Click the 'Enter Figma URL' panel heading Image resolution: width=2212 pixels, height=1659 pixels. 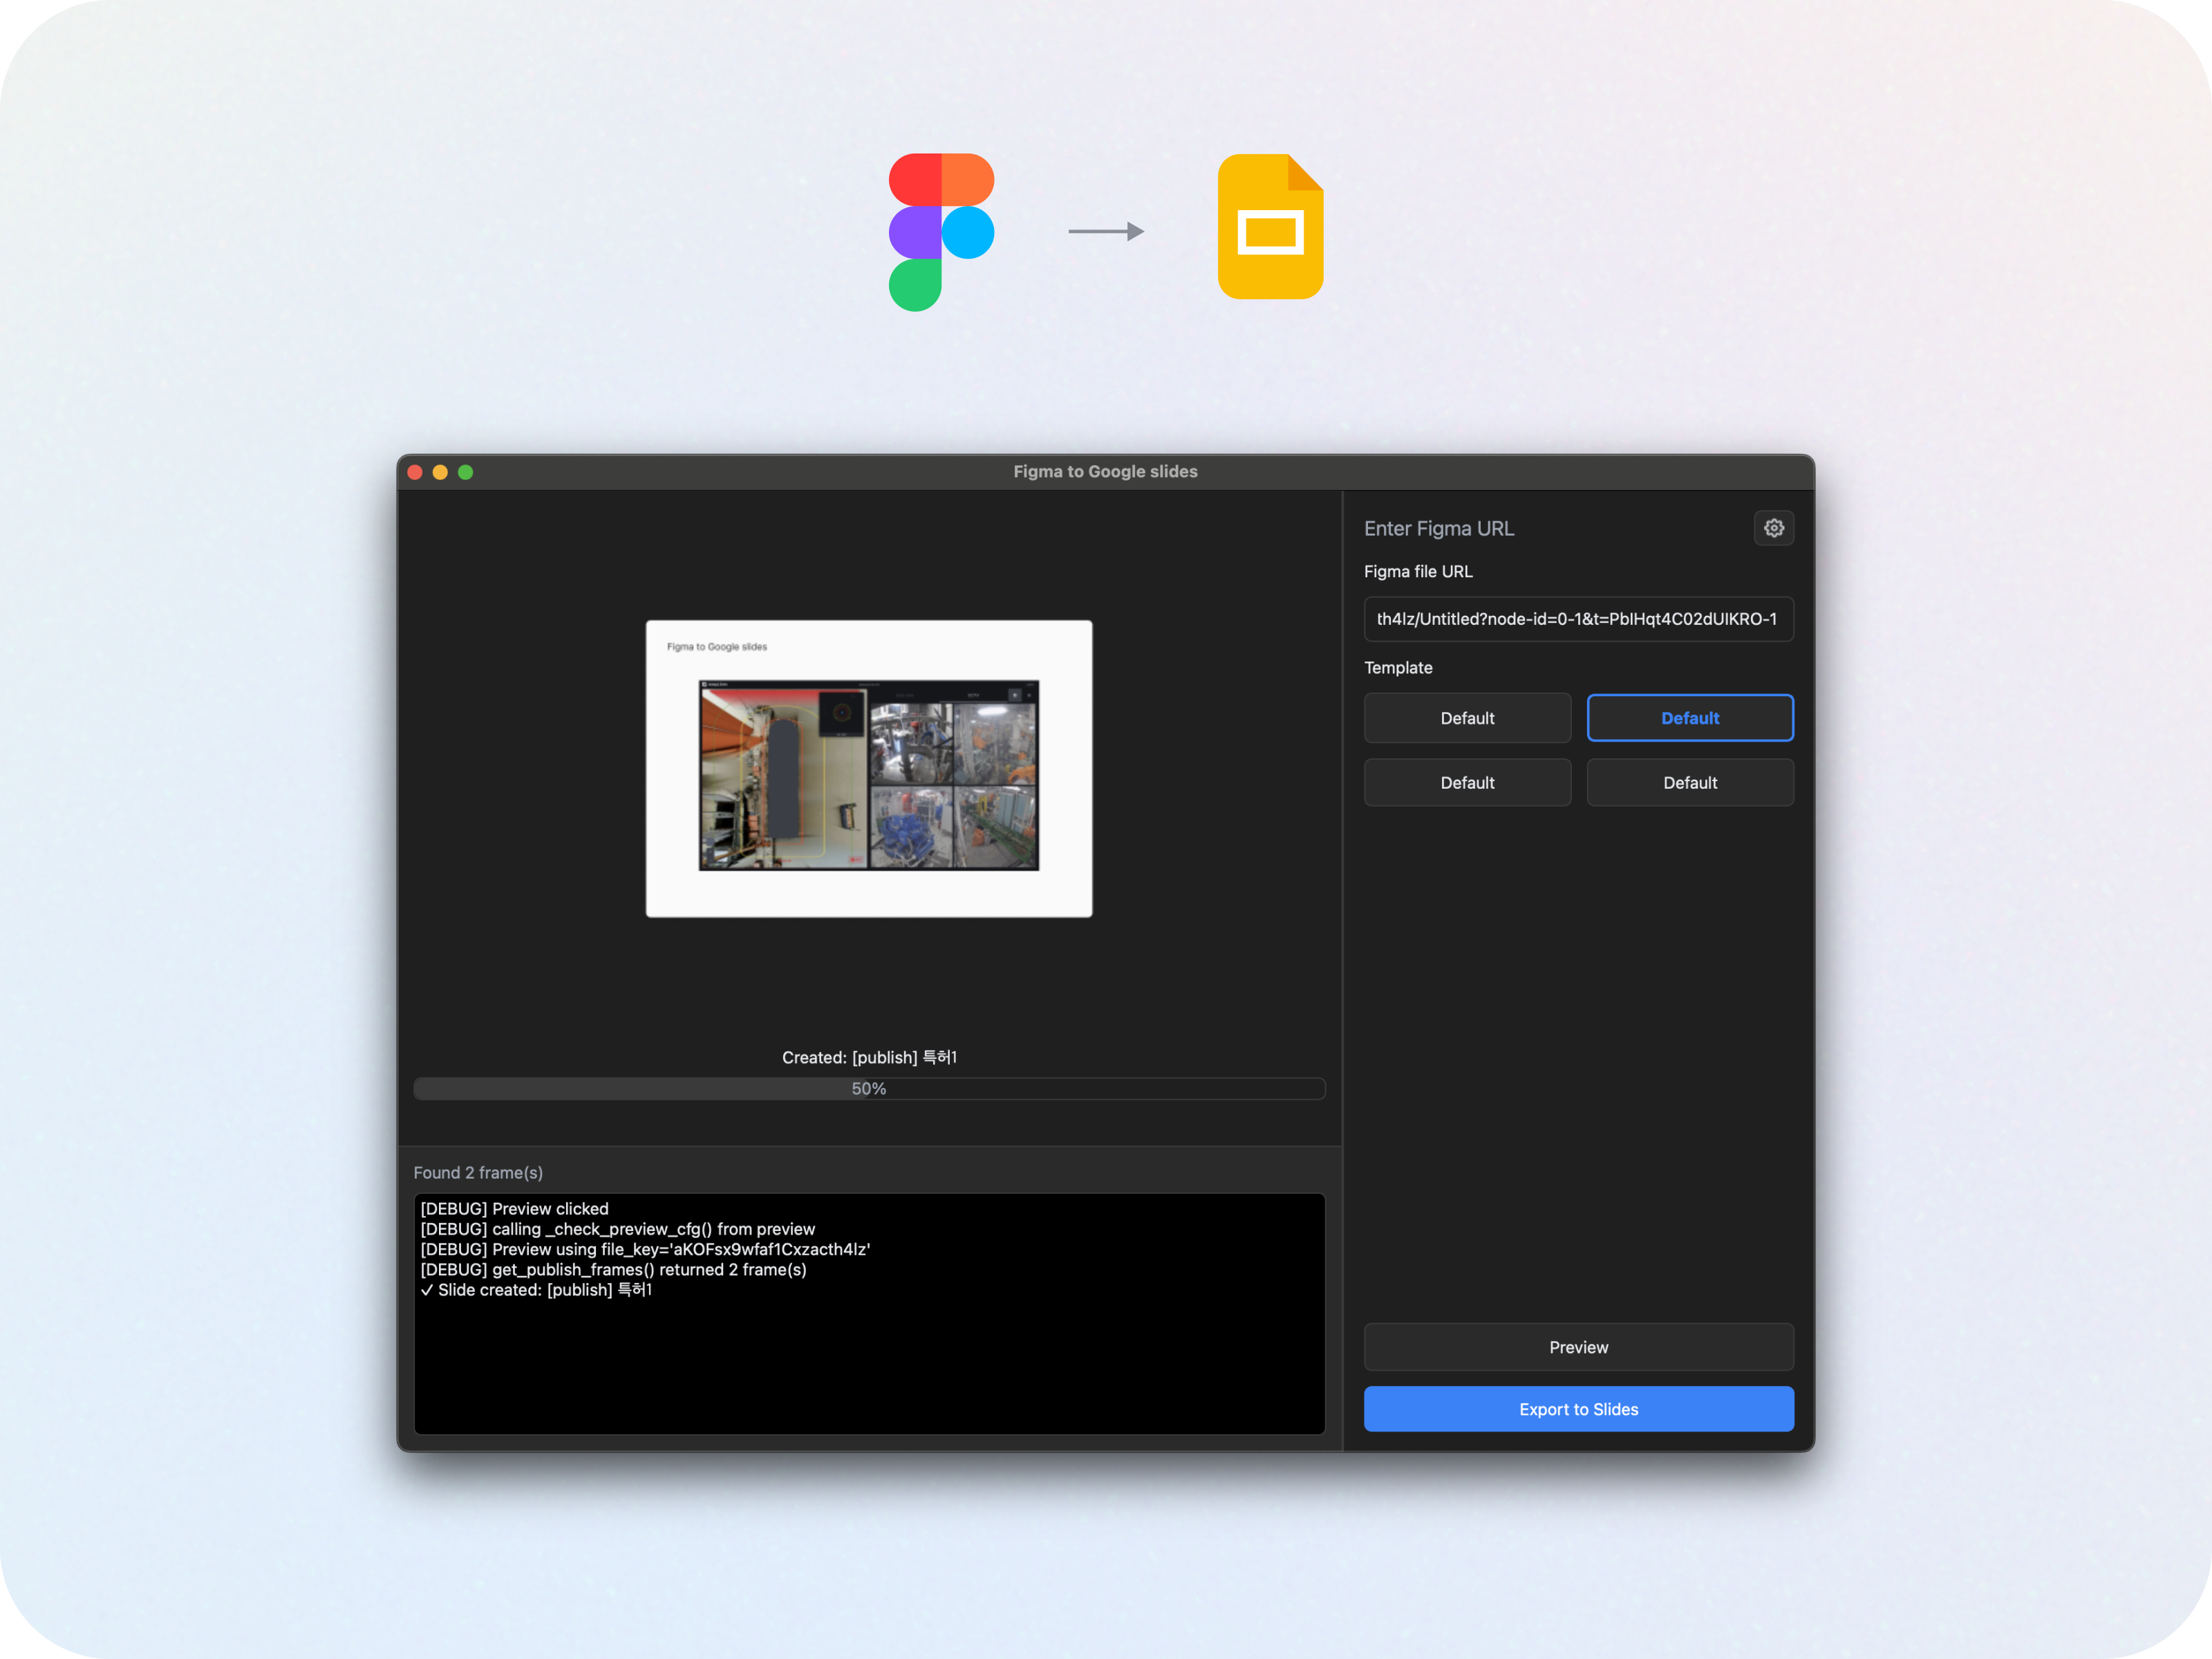1439,528
